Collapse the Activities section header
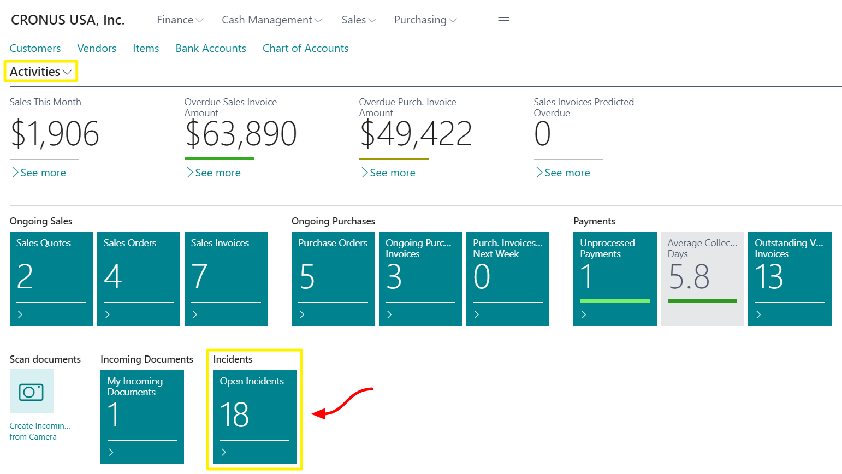Viewport: 842px width, 474px height. [x=40, y=72]
